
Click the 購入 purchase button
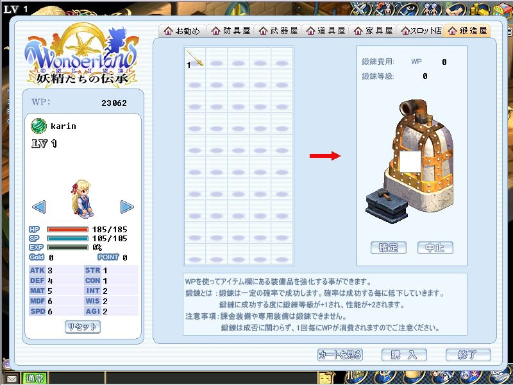(x=404, y=355)
